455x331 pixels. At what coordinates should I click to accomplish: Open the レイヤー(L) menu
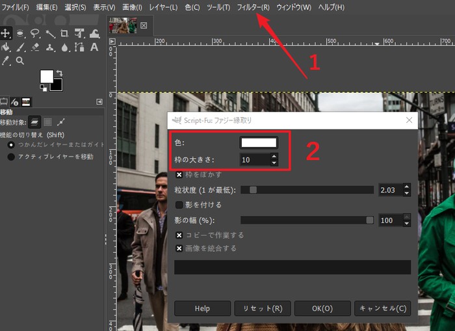(x=163, y=7)
